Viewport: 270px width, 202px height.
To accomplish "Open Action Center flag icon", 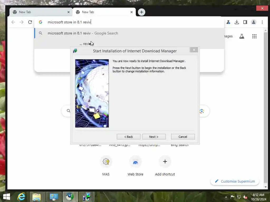I will (x=232, y=197).
